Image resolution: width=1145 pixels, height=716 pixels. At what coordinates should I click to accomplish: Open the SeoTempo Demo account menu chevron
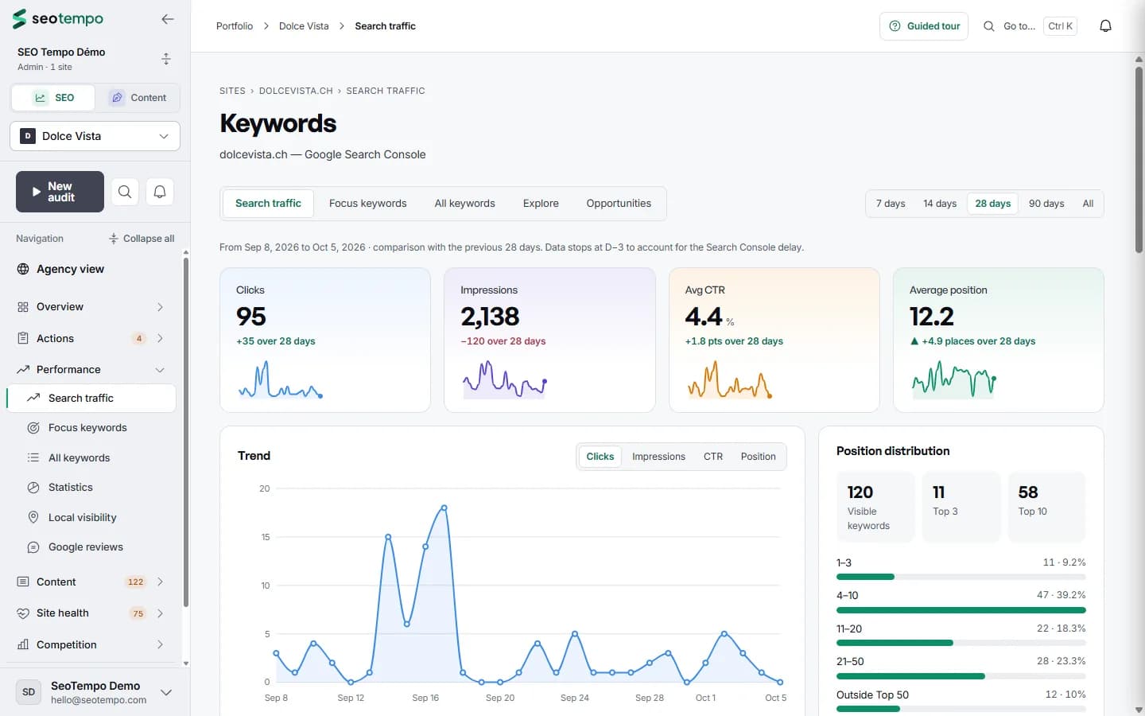[166, 692]
